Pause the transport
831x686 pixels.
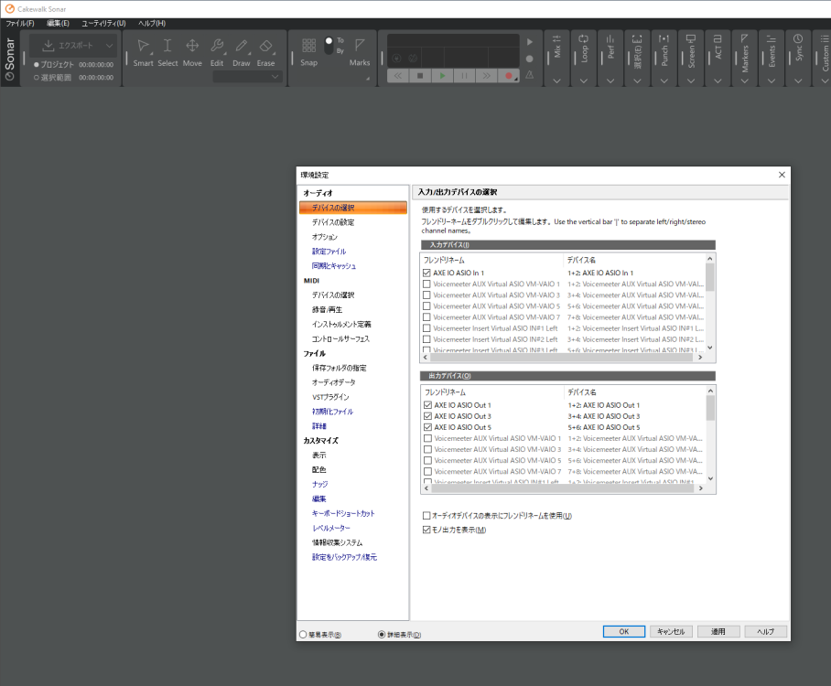[464, 76]
